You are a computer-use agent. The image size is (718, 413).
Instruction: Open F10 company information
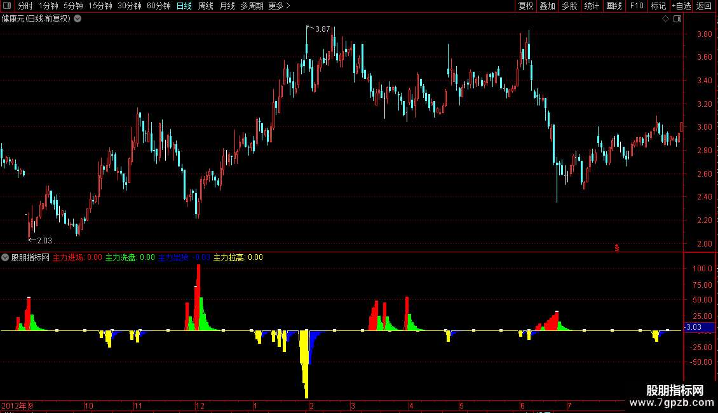click(637, 6)
